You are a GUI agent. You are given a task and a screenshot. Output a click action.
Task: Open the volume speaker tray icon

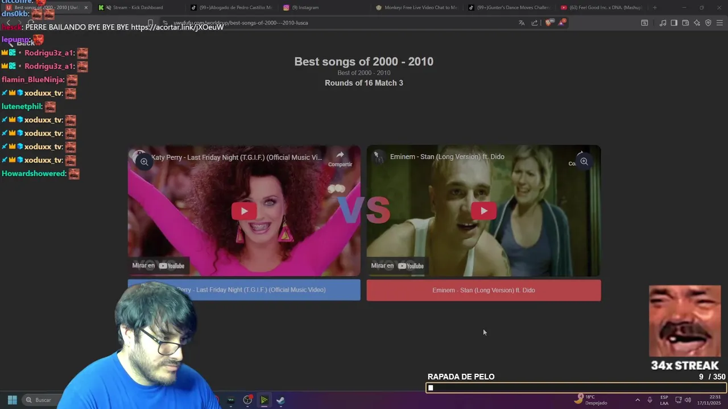tap(688, 400)
